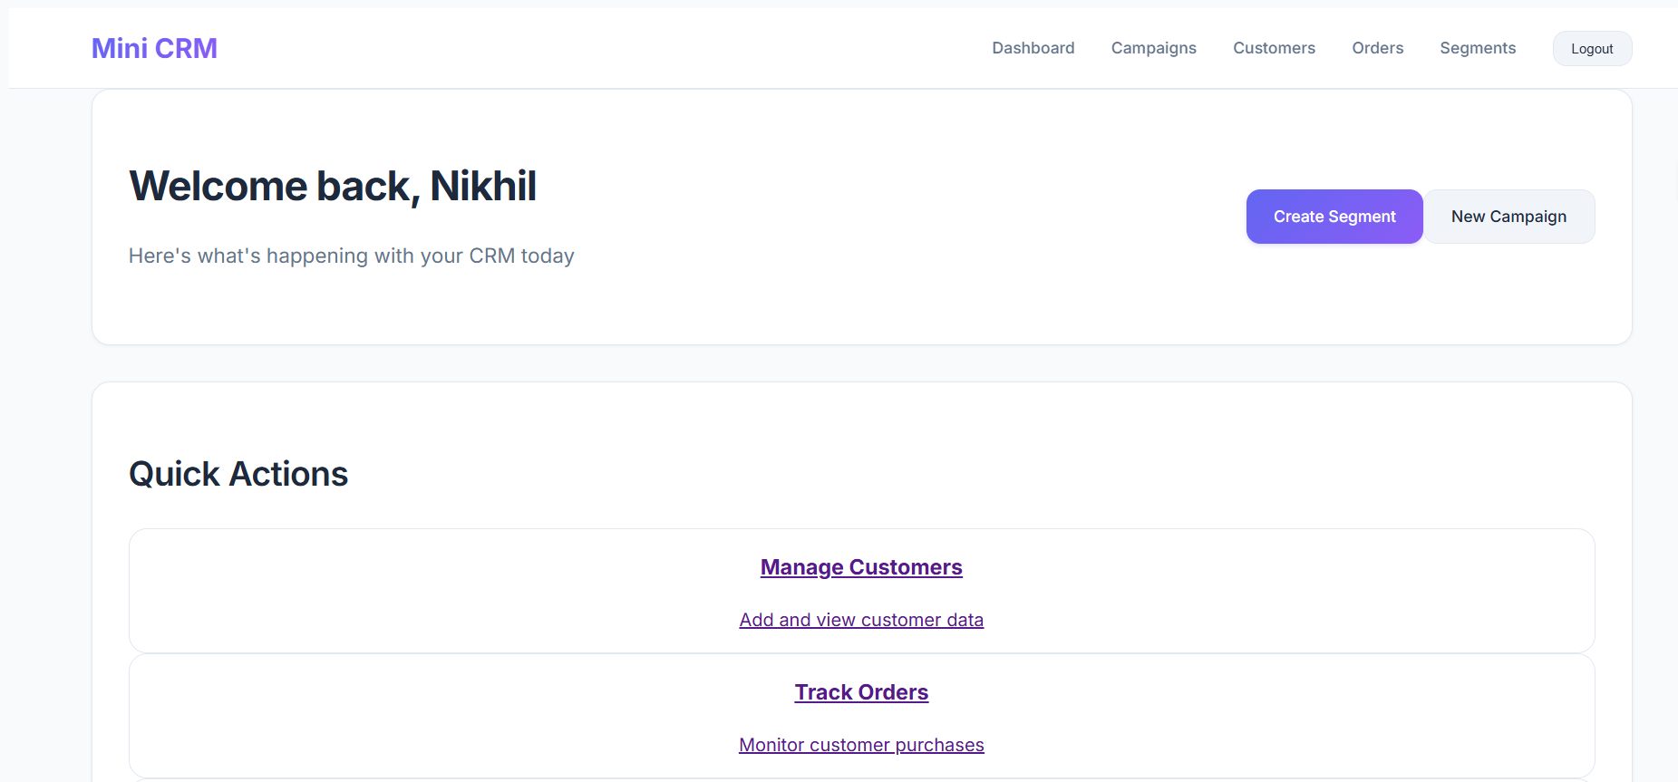The width and height of the screenshot is (1678, 782).
Task: Click the Mini CRM logo
Action: point(154,48)
